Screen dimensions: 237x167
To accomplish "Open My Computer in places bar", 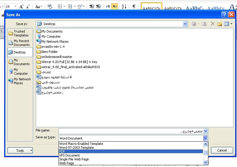I will 20,71.
